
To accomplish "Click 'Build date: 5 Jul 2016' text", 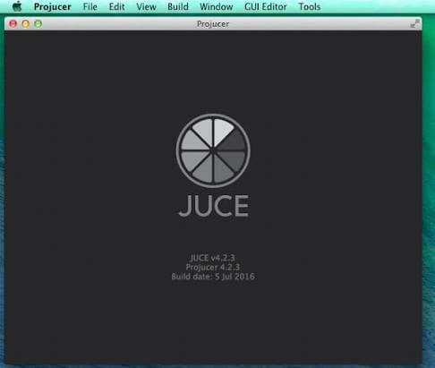I will click(x=213, y=277).
